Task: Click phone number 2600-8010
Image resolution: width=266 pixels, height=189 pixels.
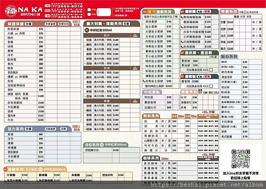Action: 70,6
